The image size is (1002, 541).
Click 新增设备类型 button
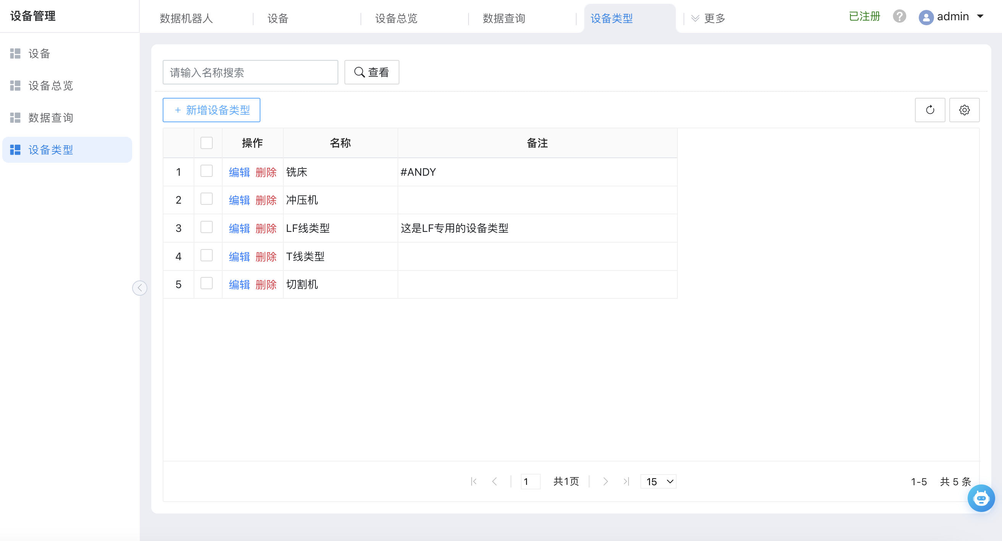point(211,110)
